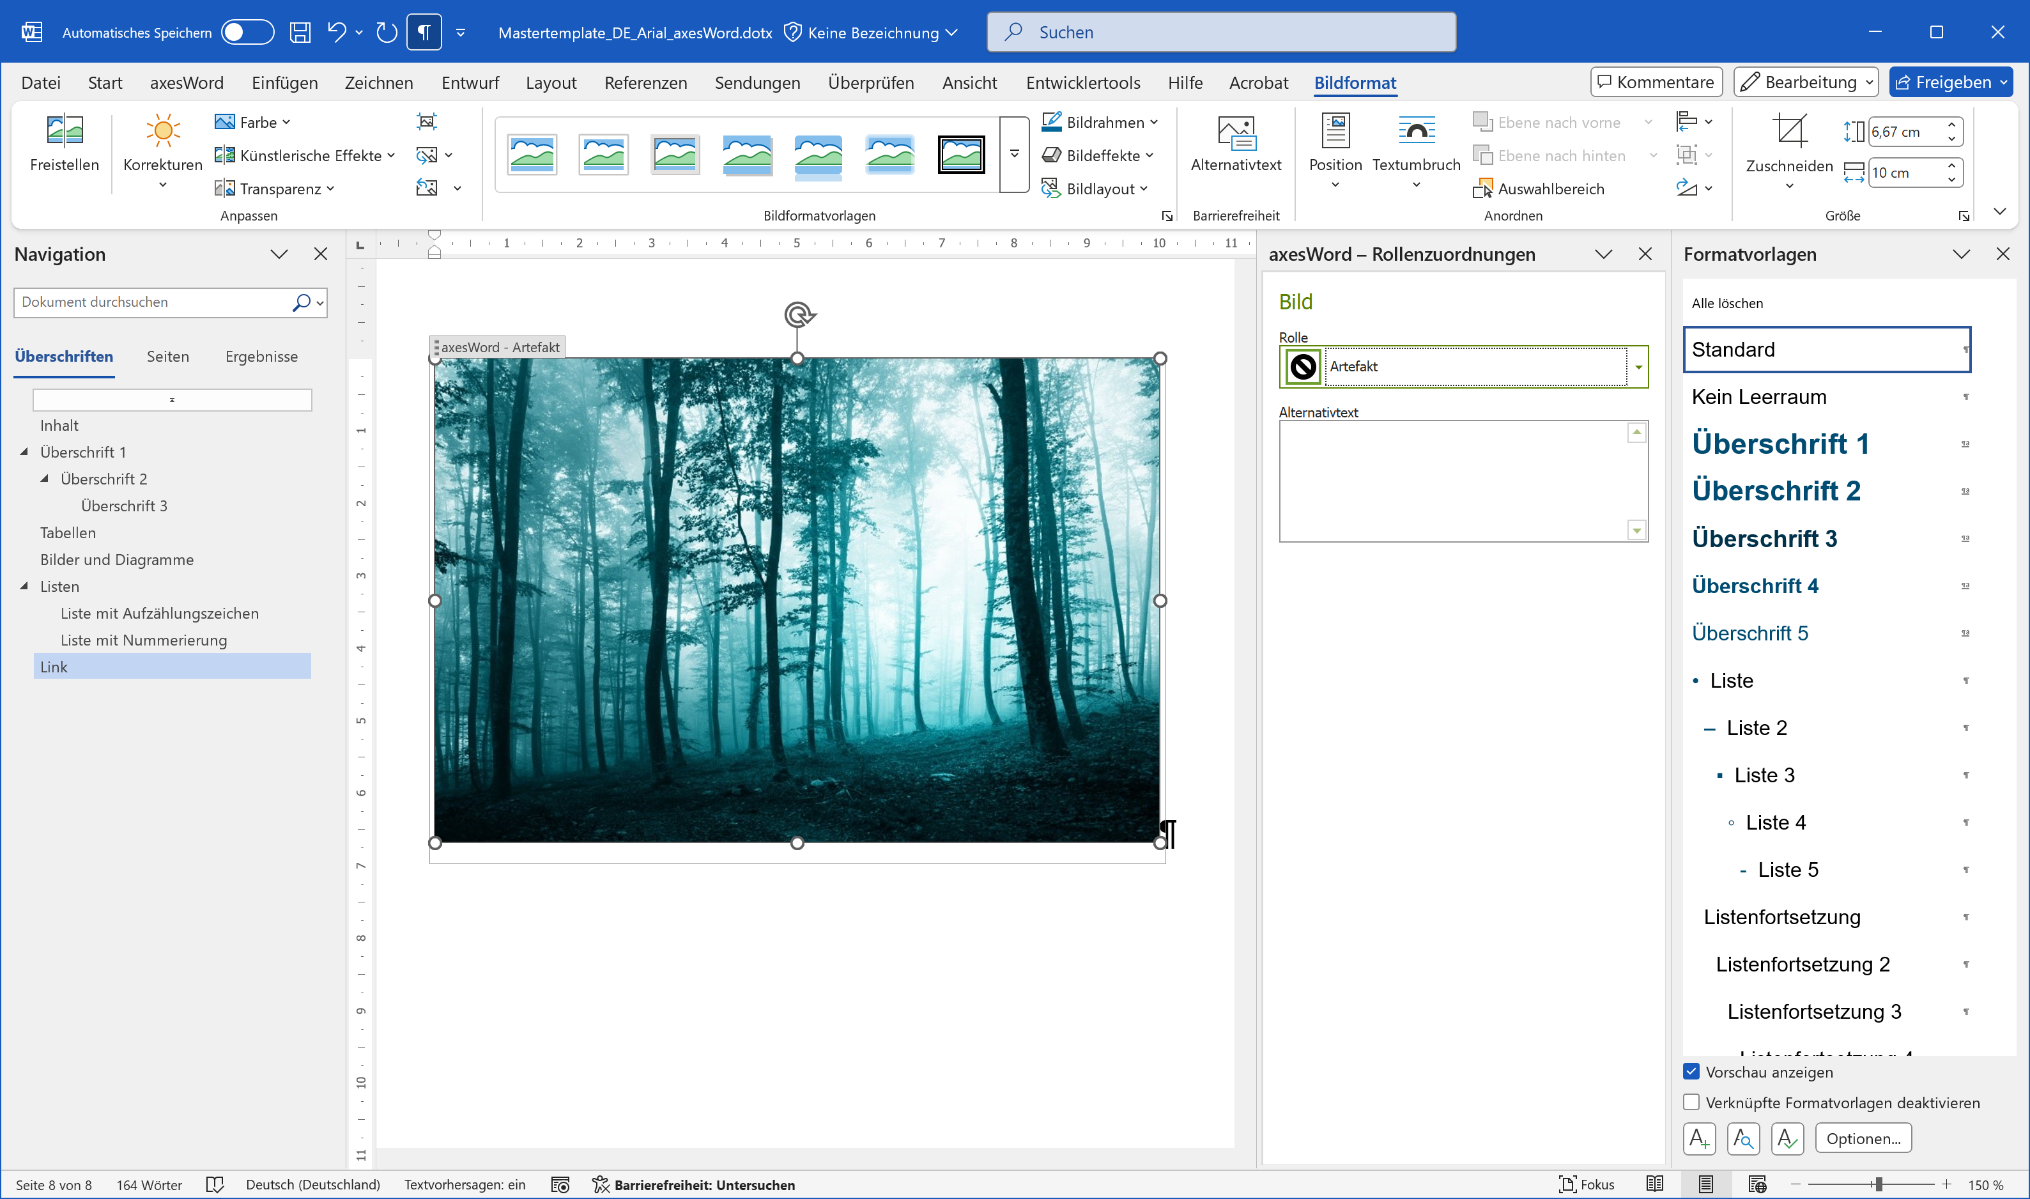Click the undo arrow icon

pyautogui.click(x=337, y=33)
